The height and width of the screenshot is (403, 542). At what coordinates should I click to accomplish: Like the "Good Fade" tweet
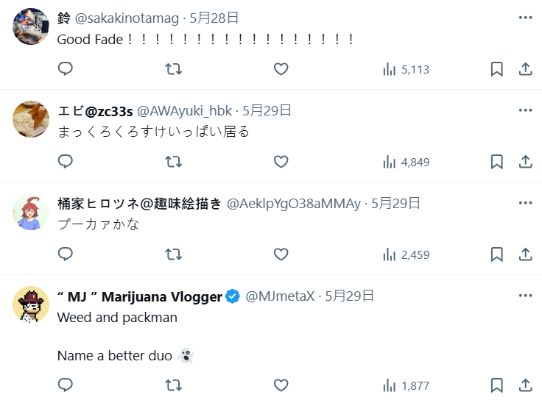[x=281, y=69]
